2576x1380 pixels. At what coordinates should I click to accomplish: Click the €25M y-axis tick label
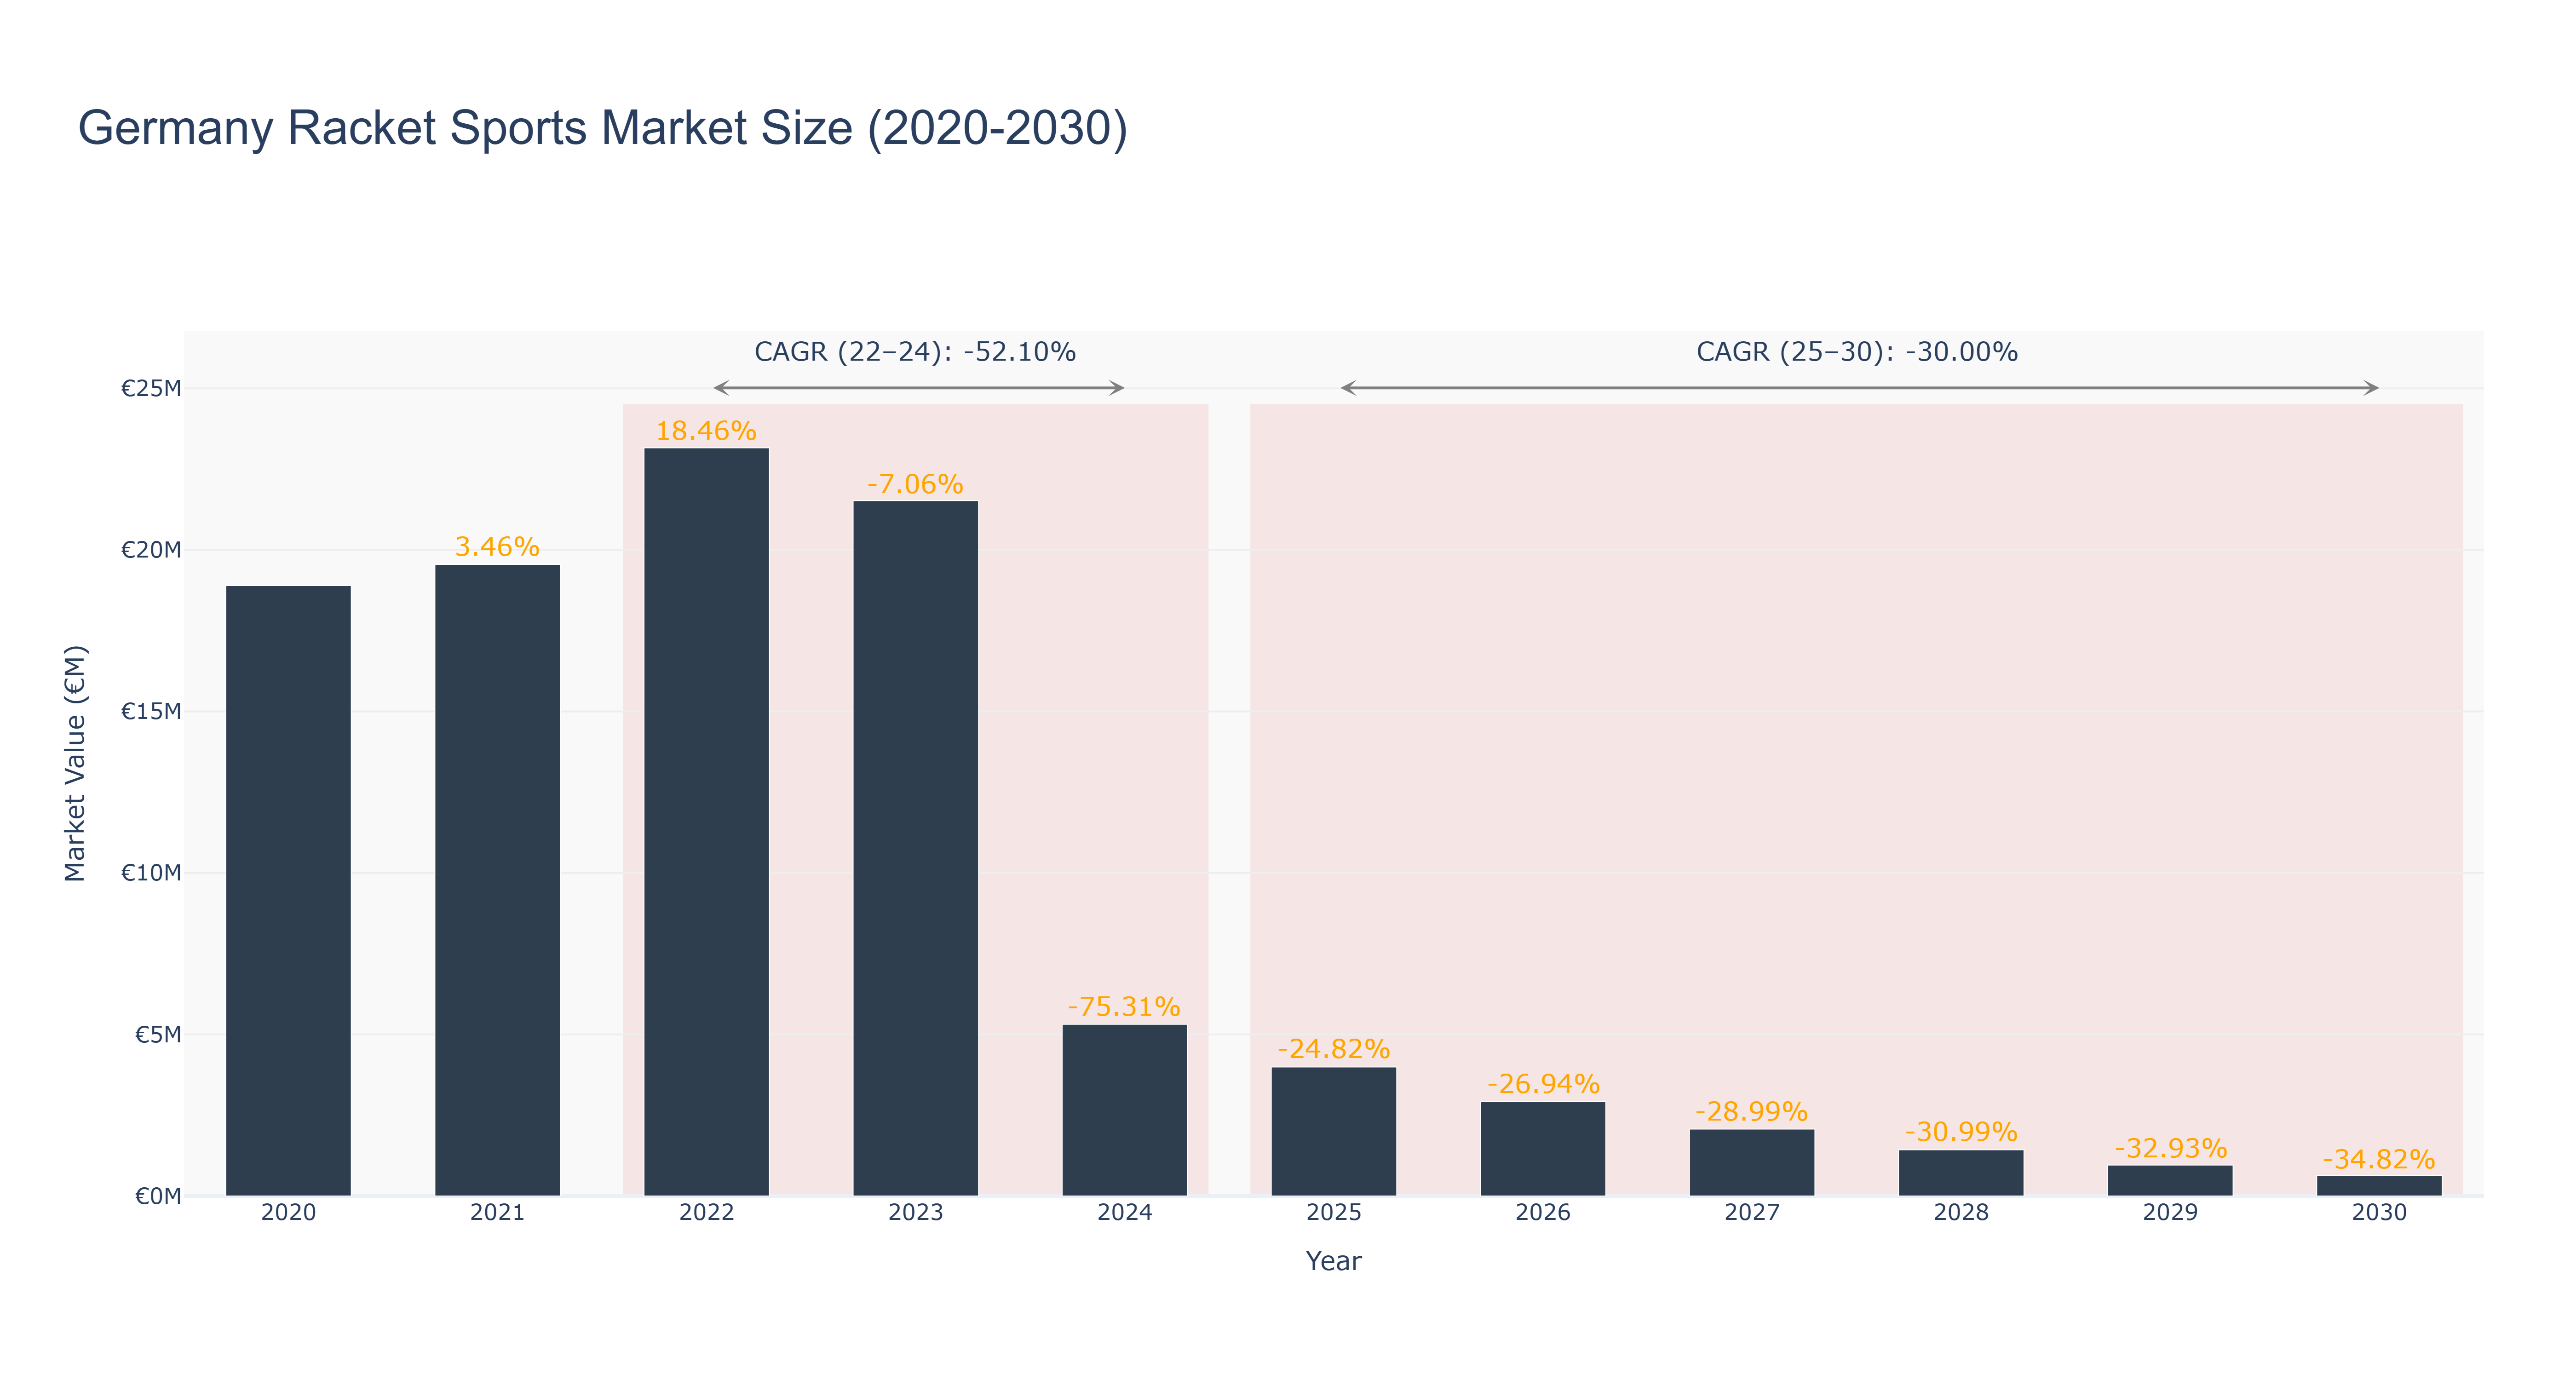pyautogui.click(x=151, y=388)
